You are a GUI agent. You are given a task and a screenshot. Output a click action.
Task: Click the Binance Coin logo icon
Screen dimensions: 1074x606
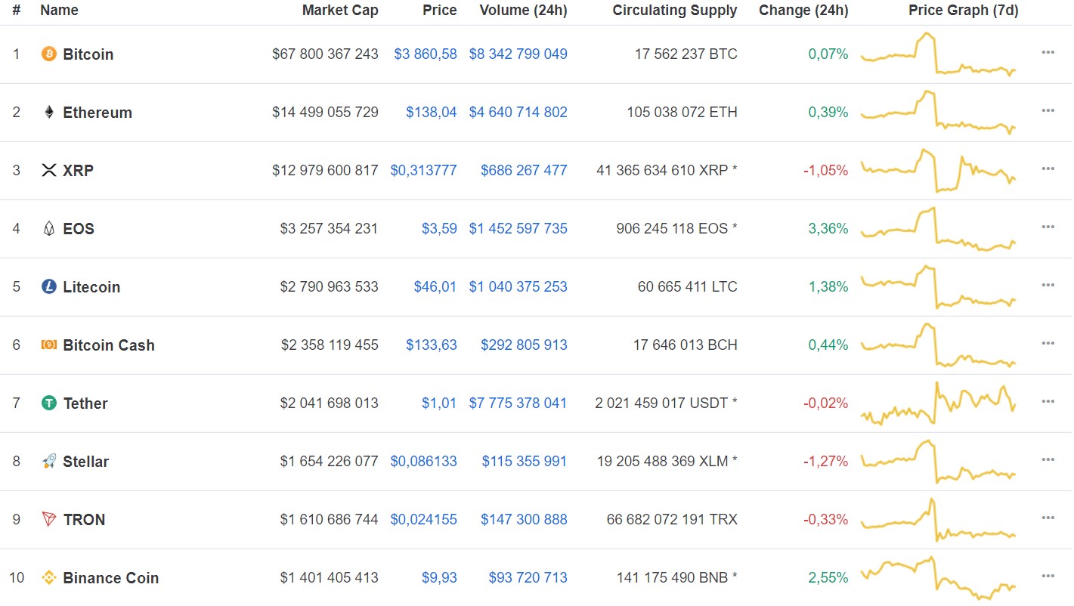pyautogui.click(x=49, y=578)
